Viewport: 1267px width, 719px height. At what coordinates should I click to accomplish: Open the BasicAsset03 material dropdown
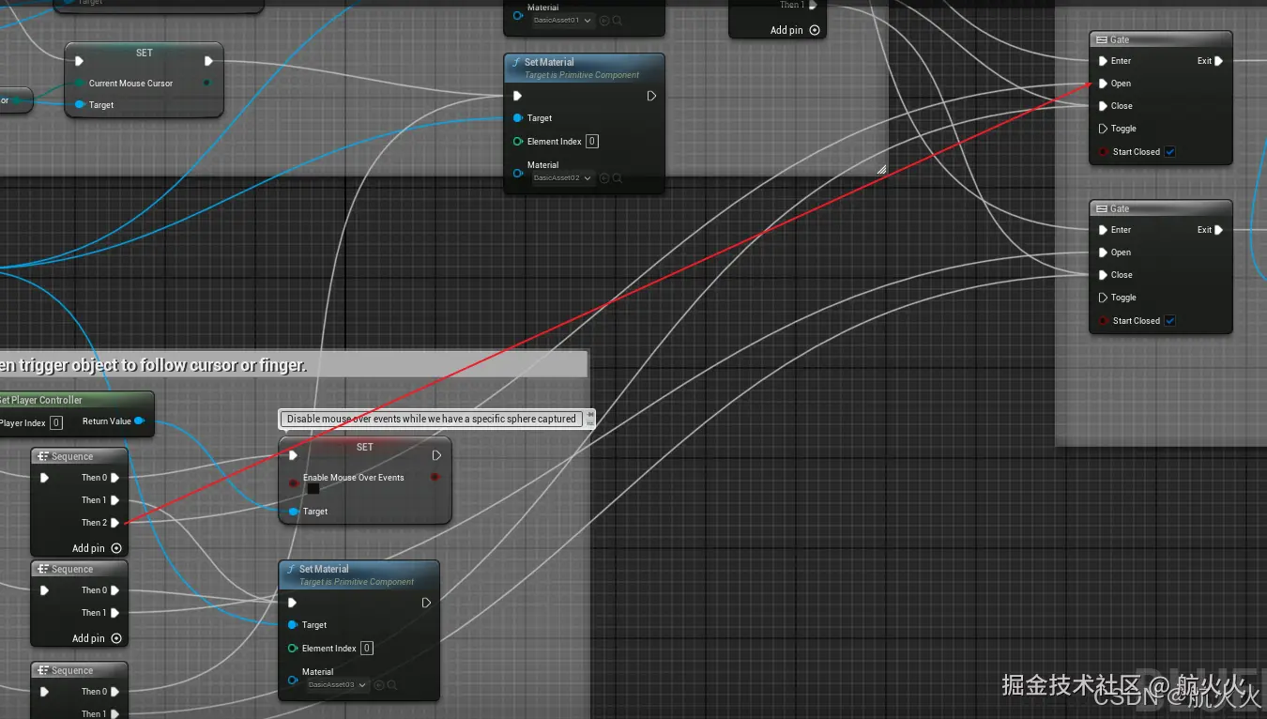click(338, 685)
